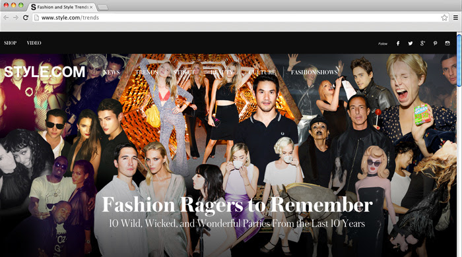Open the Fashion Ragers to Remember headline

pos(237,205)
